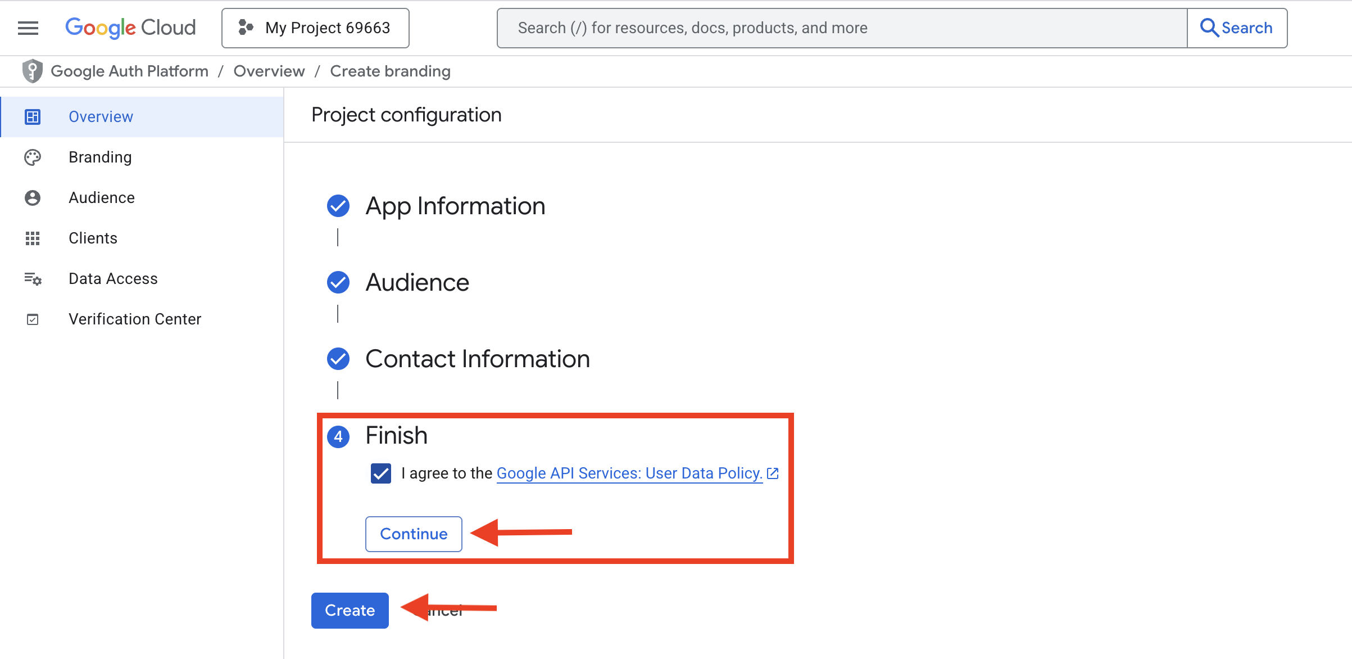Select Overview in the sidebar

(x=101, y=117)
